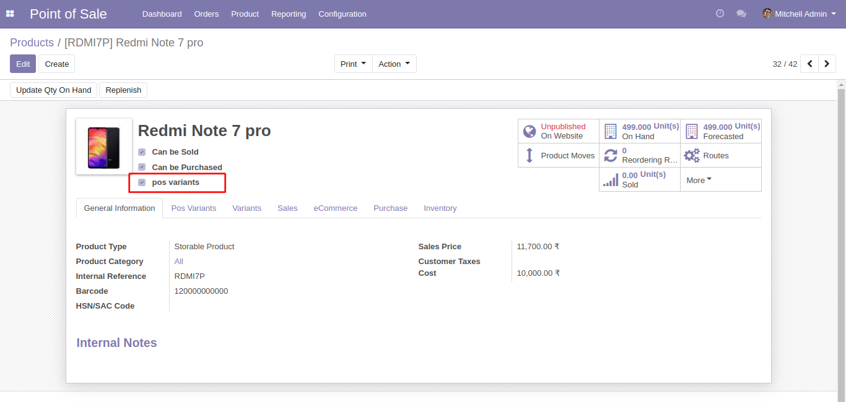This screenshot has height=402, width=846.
Task: Click the Create button
Action: (x=57, y=64)
